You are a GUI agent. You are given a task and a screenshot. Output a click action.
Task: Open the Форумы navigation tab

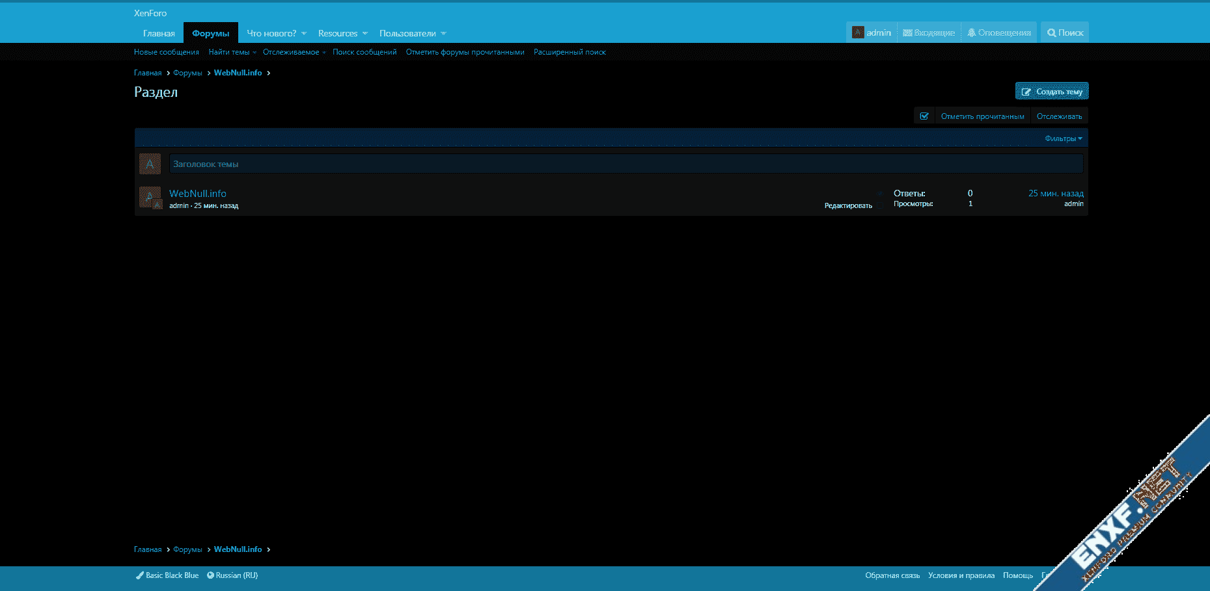pyautogui.click(x=210, y=33)
